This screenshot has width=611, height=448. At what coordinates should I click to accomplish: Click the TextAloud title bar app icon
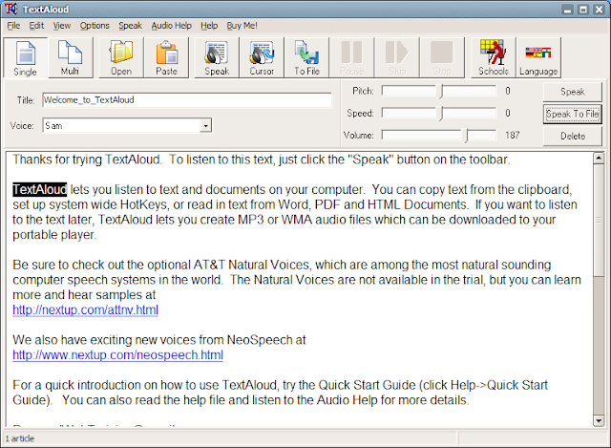click(11, 9)
